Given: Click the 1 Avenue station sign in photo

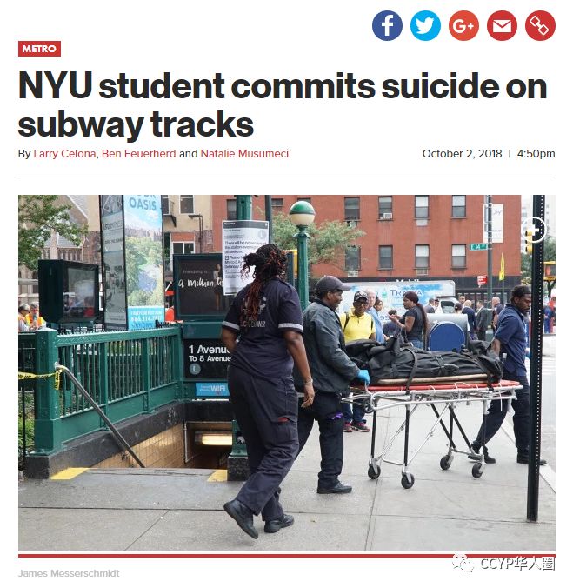Looking at the screenshot, I should point(207,359).
